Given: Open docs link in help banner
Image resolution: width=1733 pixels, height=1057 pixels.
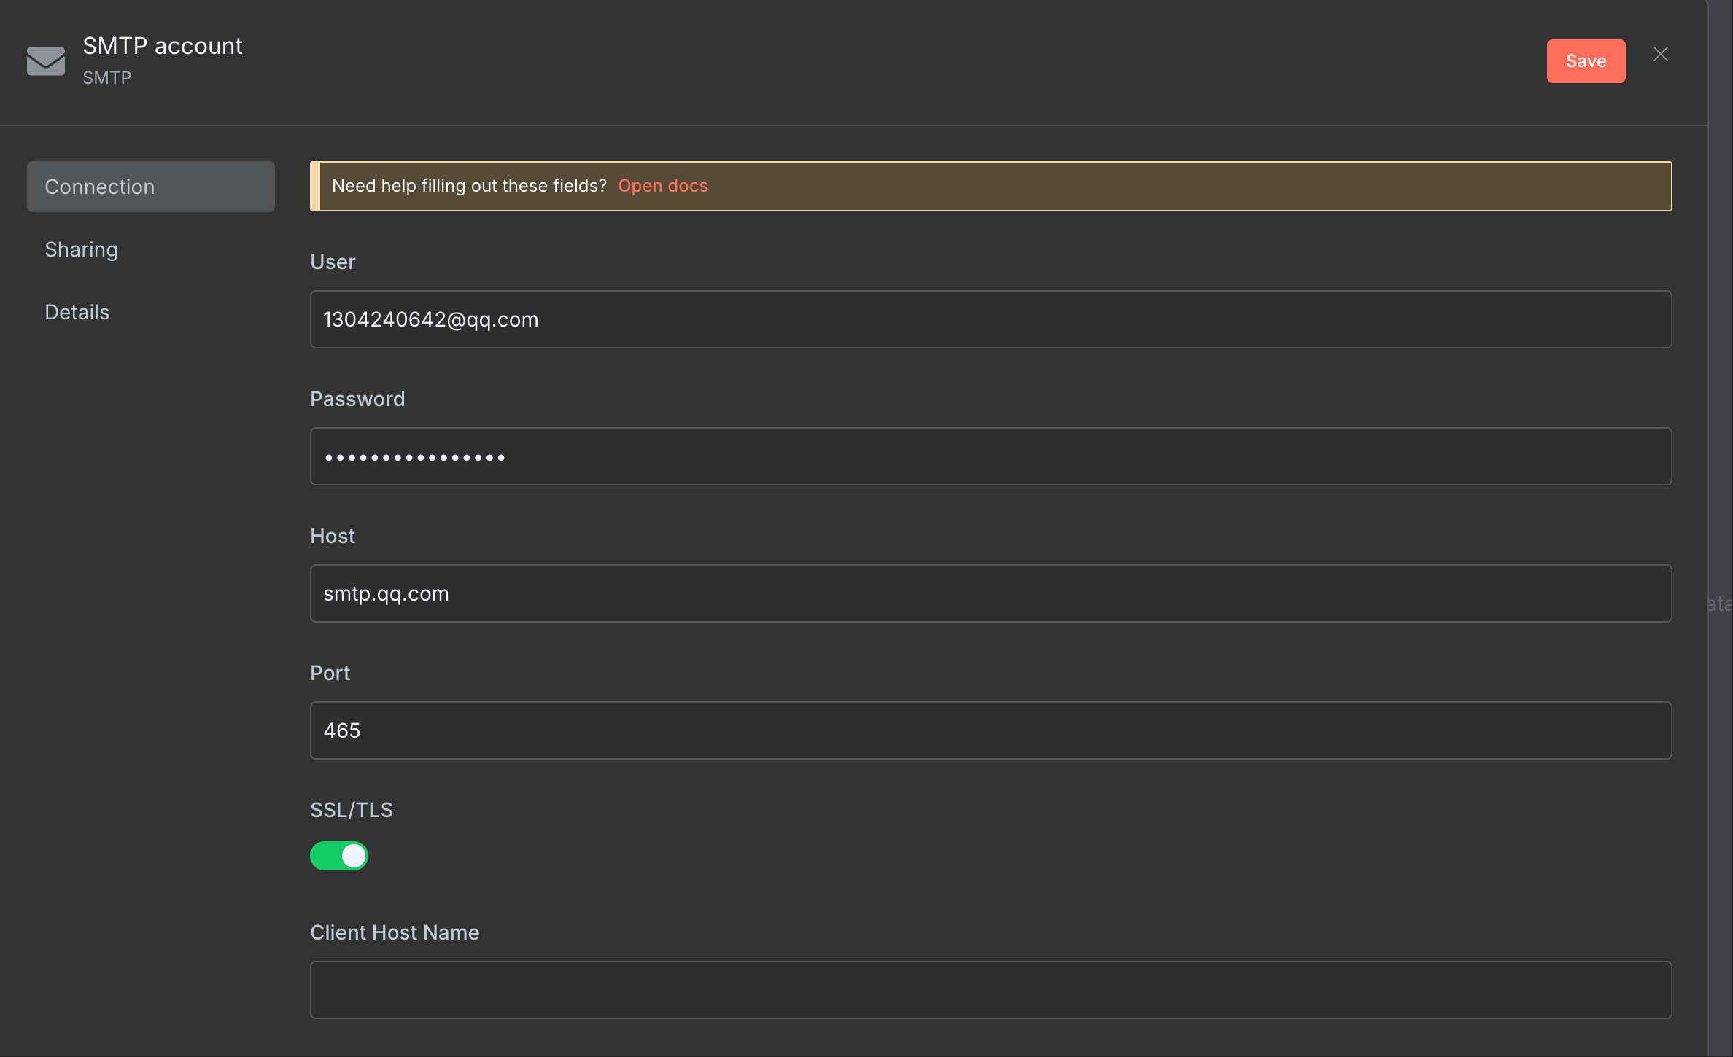Looking at the screenshot, I should [x=662, y=186].
